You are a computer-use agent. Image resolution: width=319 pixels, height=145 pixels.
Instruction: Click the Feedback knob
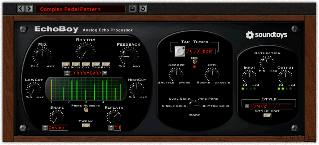click(x=128, y=56)
